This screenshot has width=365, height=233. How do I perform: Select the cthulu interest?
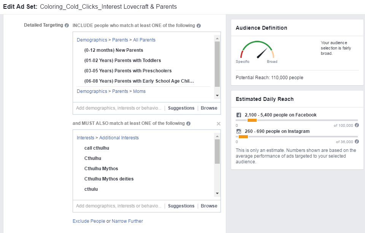click(x=91, y=189)
